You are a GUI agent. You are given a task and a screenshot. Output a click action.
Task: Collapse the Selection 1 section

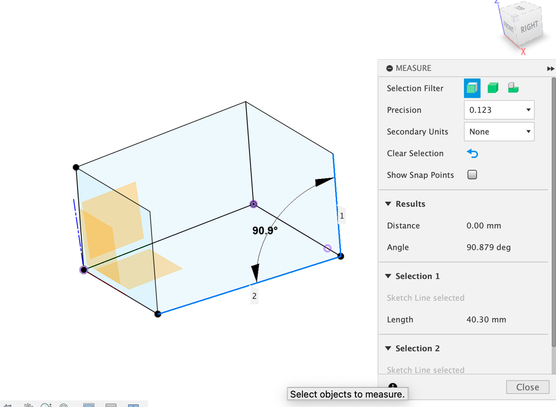coord(388,277)
